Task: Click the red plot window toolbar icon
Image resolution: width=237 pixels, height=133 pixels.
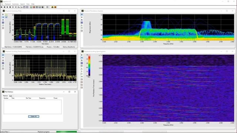Action: coord(34,7)
